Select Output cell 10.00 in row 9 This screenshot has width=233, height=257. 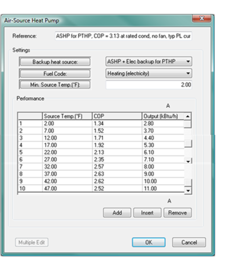163,181
